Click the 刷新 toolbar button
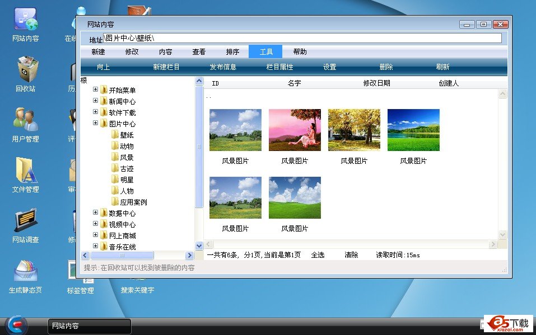The image size is (536, 335). coord(442,67)
